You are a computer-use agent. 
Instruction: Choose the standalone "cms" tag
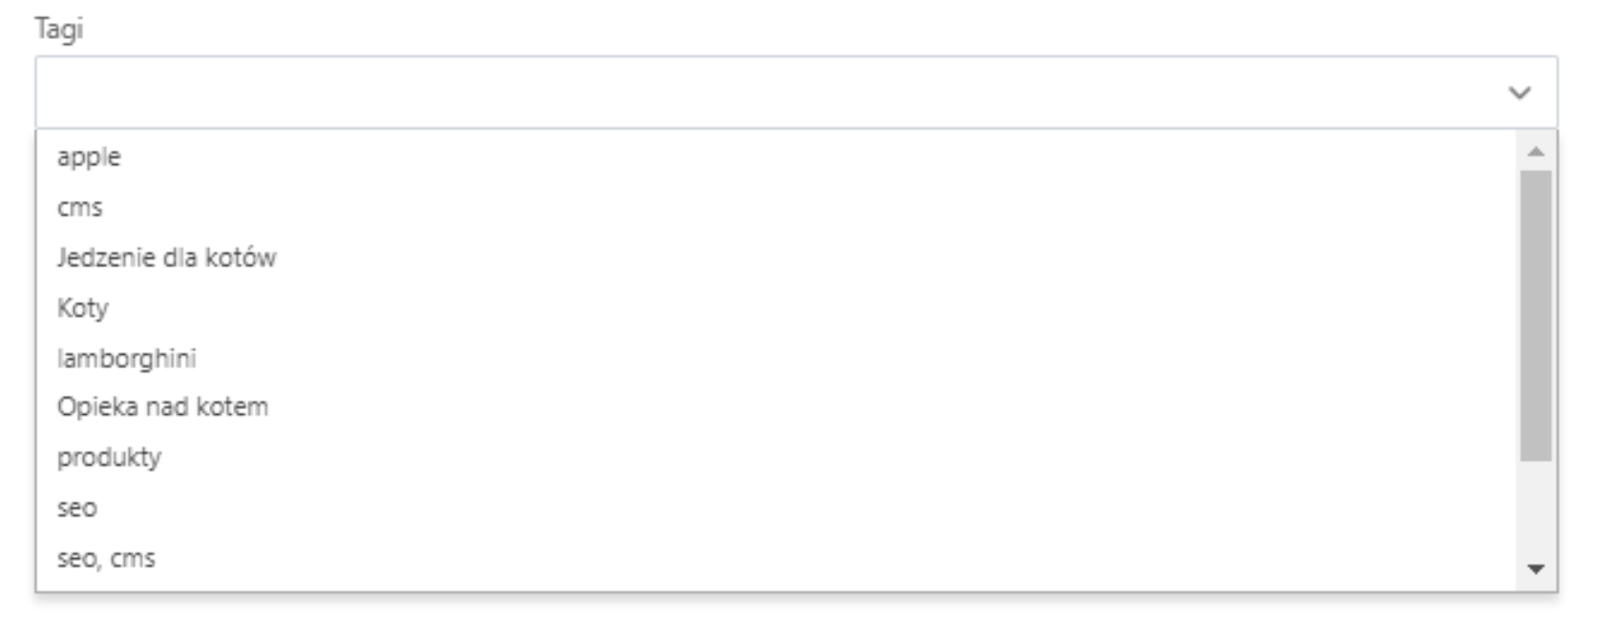(80, 208)
